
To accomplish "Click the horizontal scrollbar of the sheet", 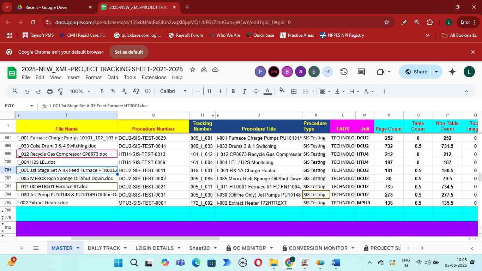I will (145, 239).
